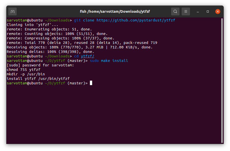Click the 'sudo make install' command text
Viewport: 230px width, 151px height.
tap(109, 61)
